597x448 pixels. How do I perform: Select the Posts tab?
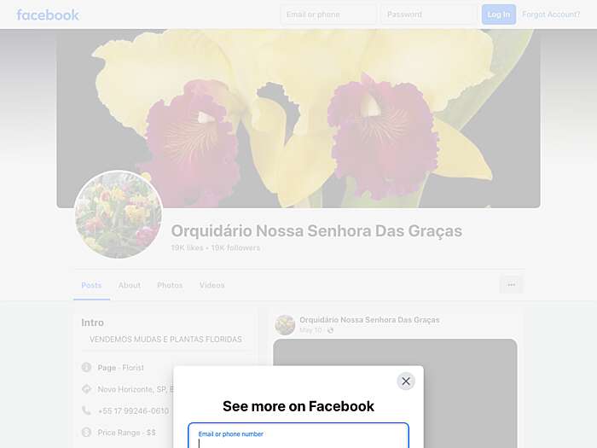91,285
